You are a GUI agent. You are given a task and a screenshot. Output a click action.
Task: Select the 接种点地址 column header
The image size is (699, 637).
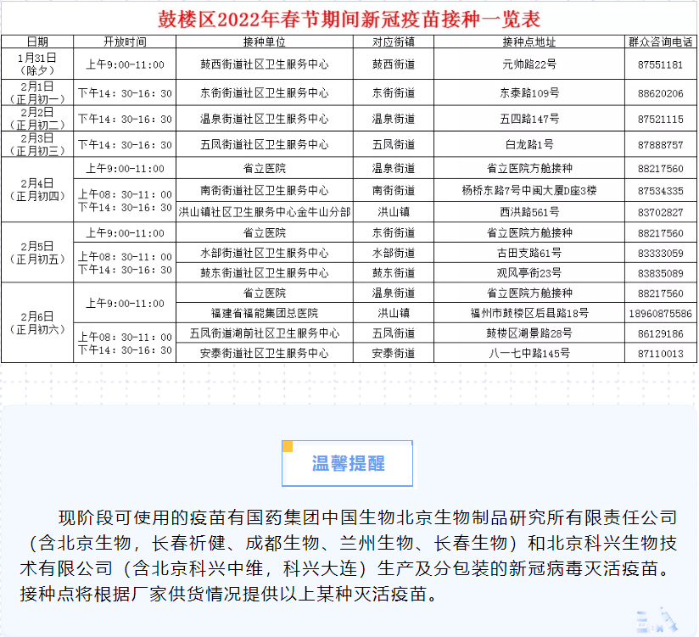click(x=529, y=42)
